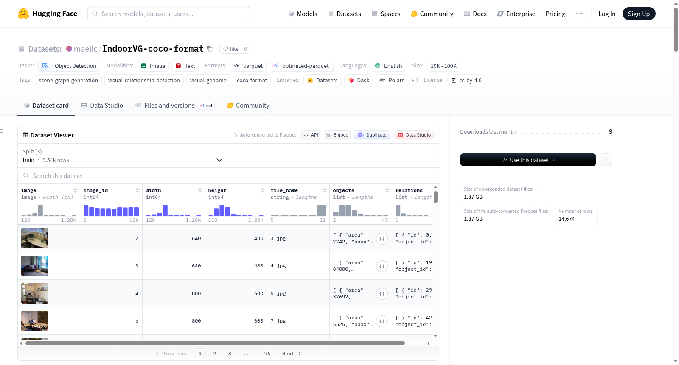679x365 pixels.
Task: Expand JSON for the 5.jpg objects cell
Action: click(382, 294)
